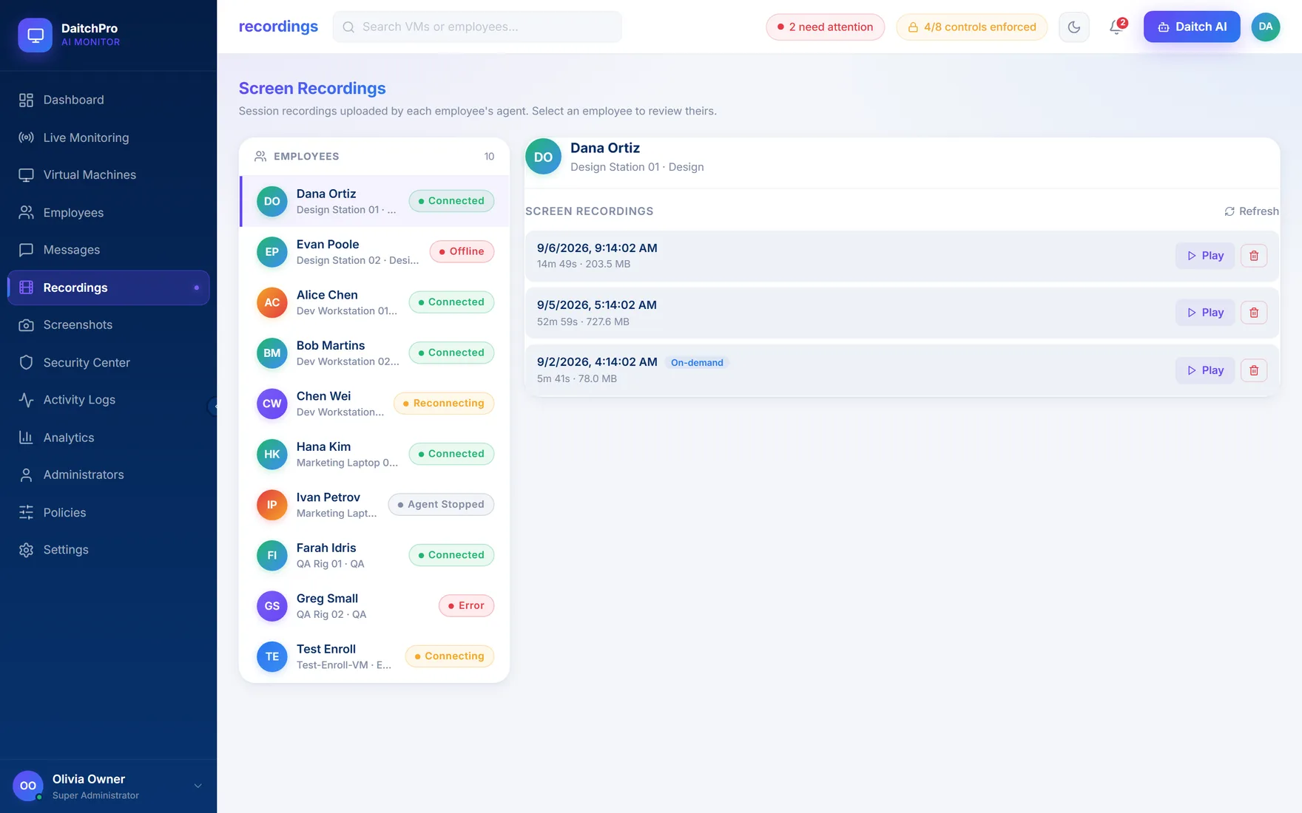Select employee Hana Kim
The image size is (1302, 813).
pos(374,454)
